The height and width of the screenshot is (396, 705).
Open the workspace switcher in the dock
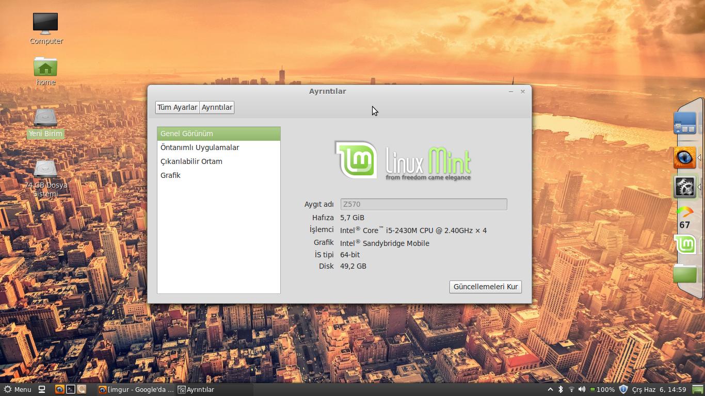tap(685, 124)
